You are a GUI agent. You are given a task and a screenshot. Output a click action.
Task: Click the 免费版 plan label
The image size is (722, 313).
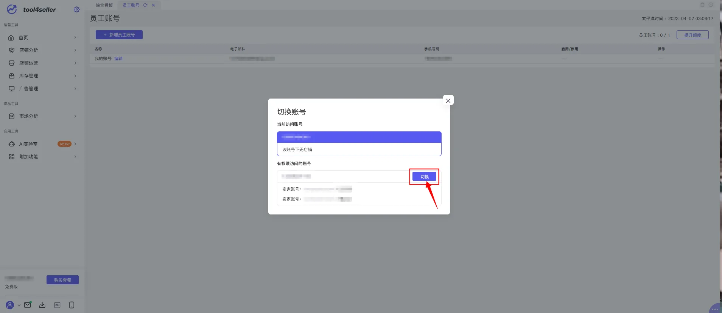(11, 287)
